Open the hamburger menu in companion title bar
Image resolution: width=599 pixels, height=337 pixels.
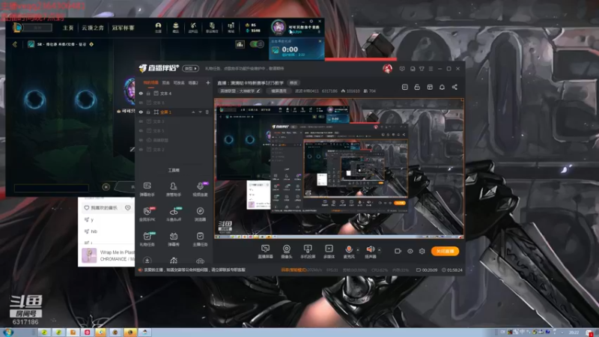431,69
